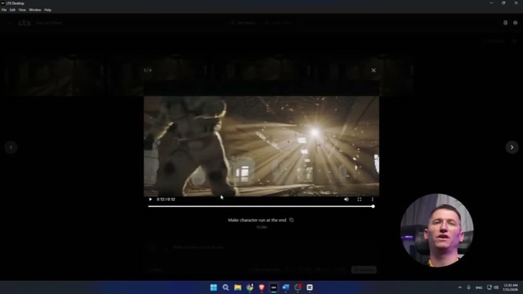Click the document icon beside settings gear
Screen dimensions: 523x294
click(505, 23)
